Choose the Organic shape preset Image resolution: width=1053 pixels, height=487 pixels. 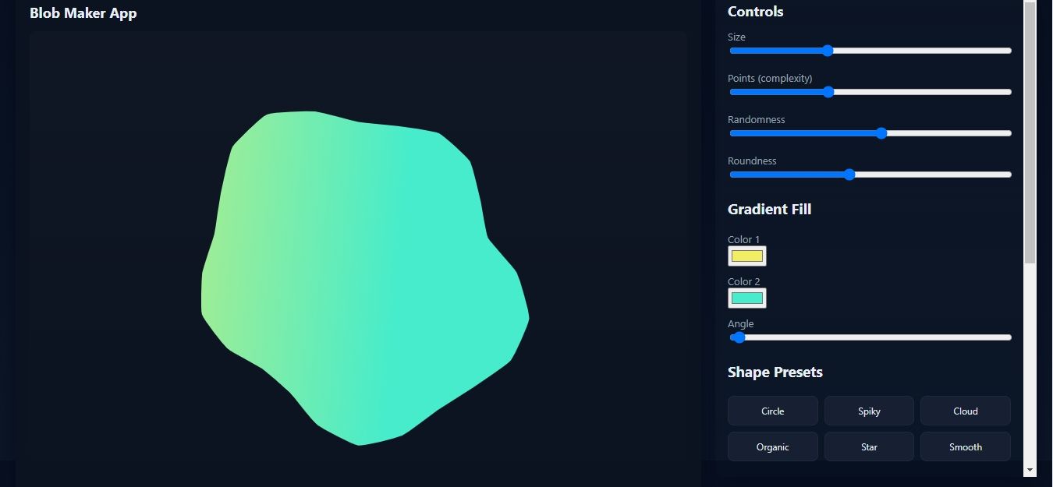pyautogui.click(x=772, y=446)
